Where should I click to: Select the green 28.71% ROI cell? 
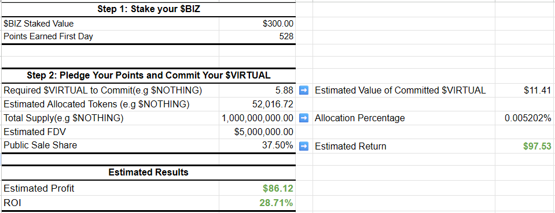(x=258, y=203)
